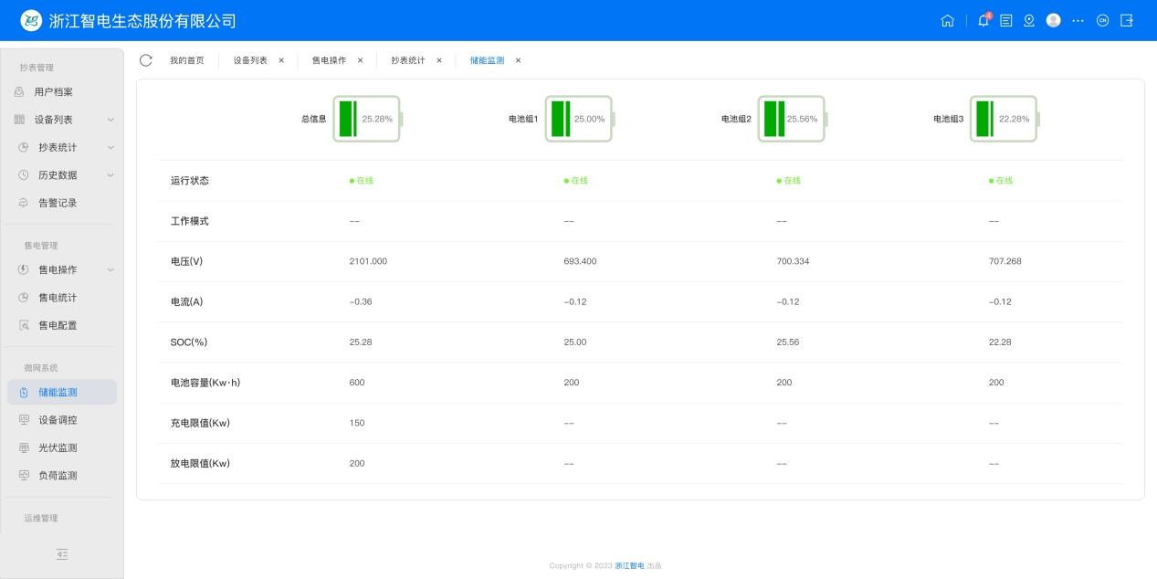Click the 电池组2 battery level indicator
Viewport: 1157px width, 579px height.
(791, 119)
